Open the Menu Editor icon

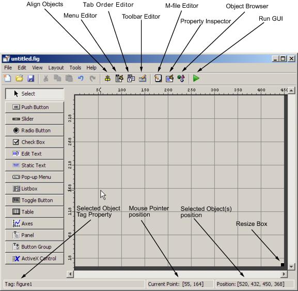119,78
